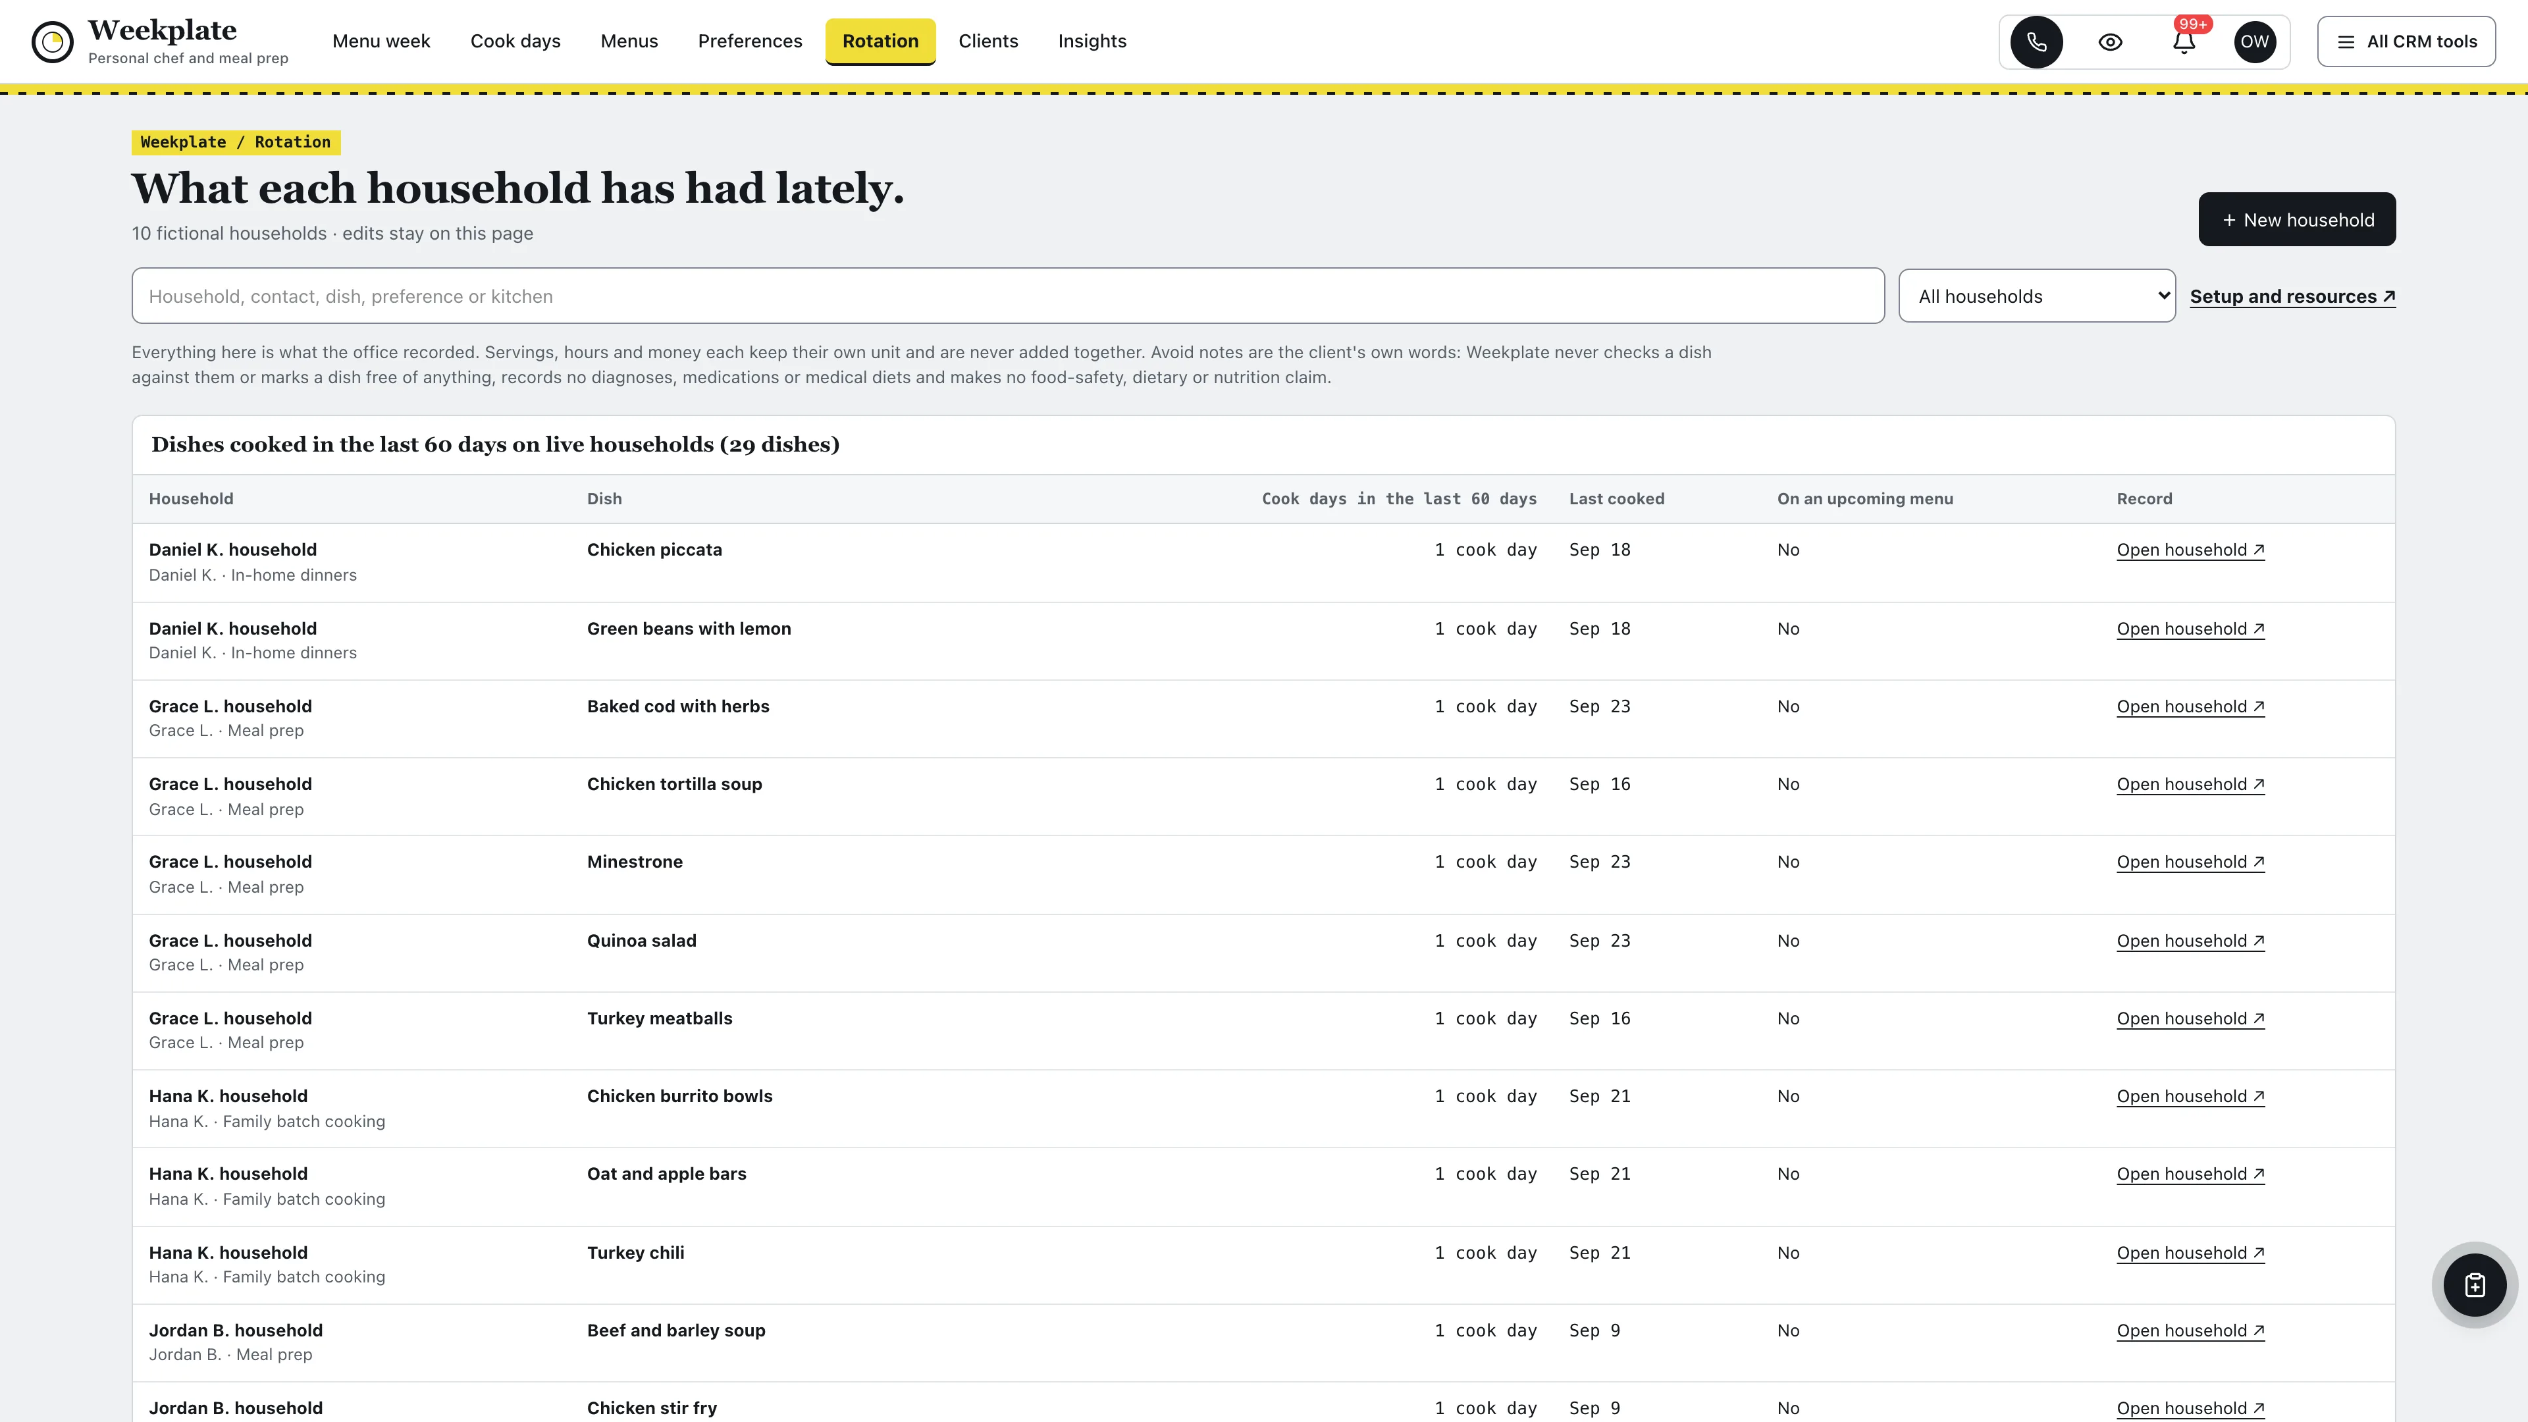
Task: Go to the Clients tab
Action: pyautogui.click(x=988, y=41)
